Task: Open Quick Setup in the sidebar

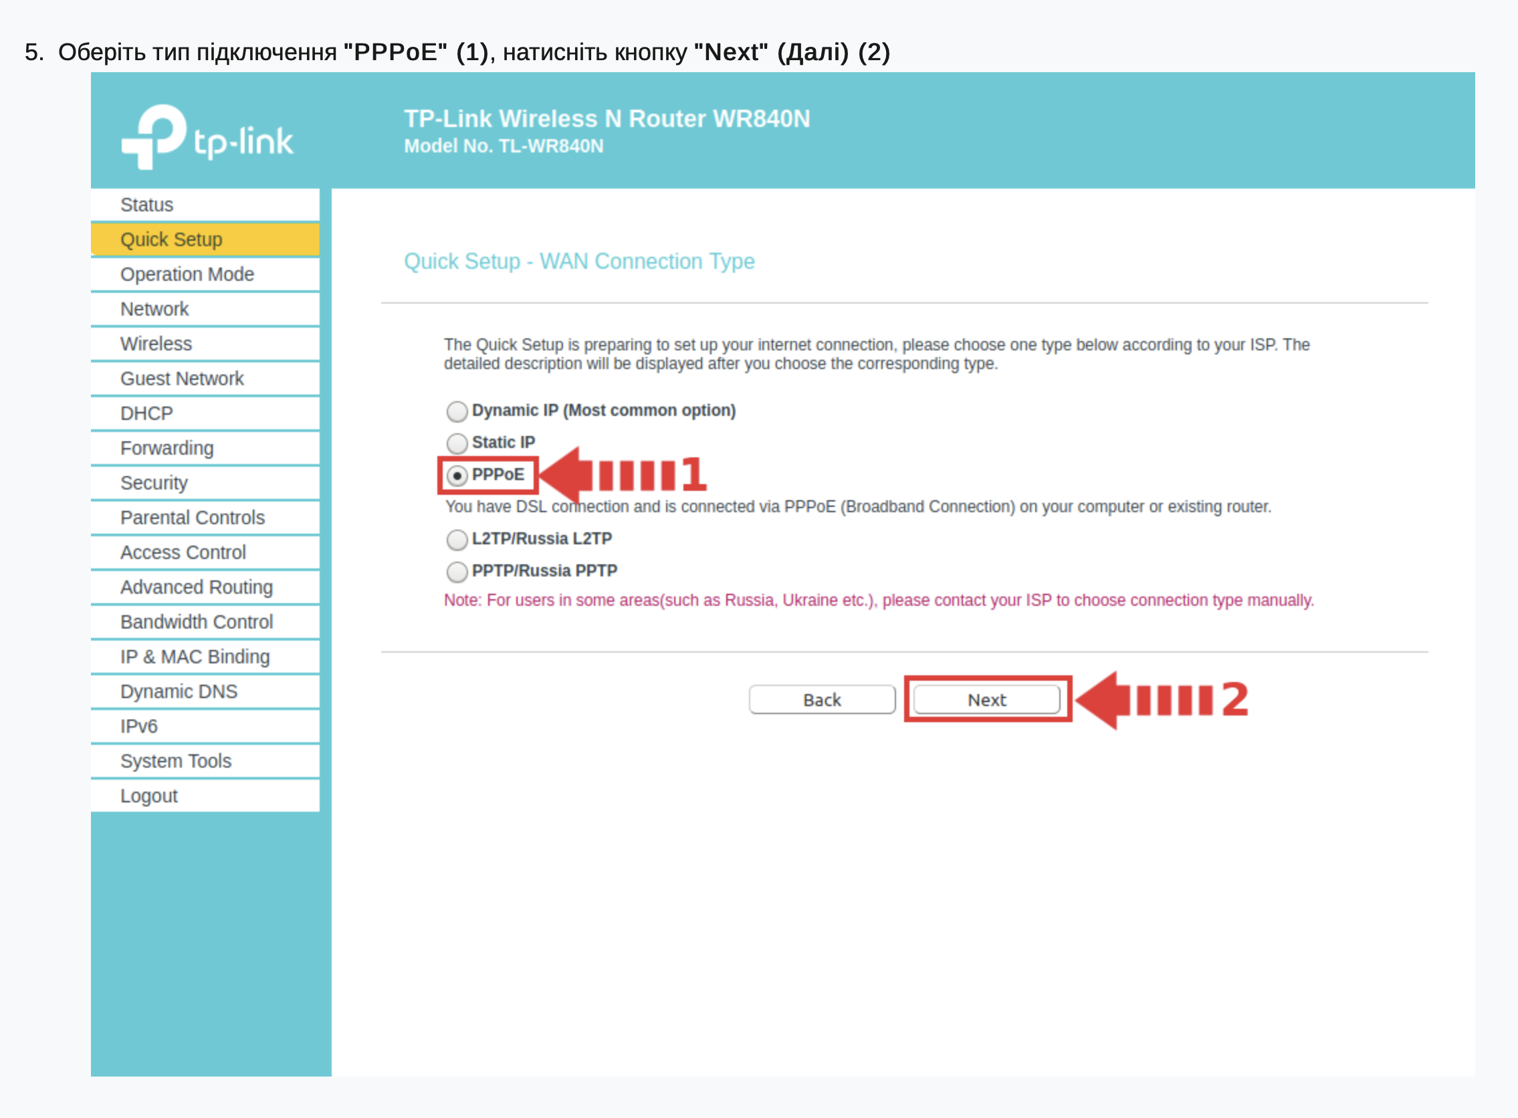Action: tap(171, 239)
